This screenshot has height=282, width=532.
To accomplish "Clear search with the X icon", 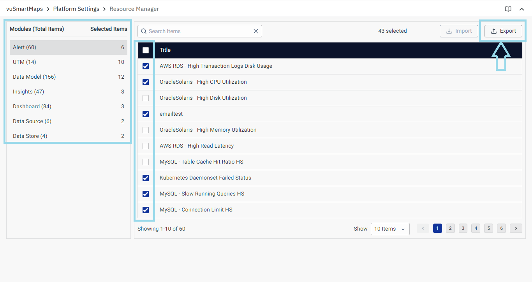I will point(256,31).
